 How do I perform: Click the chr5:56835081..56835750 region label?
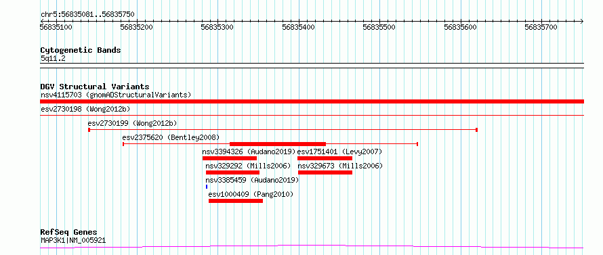(87, 15)
